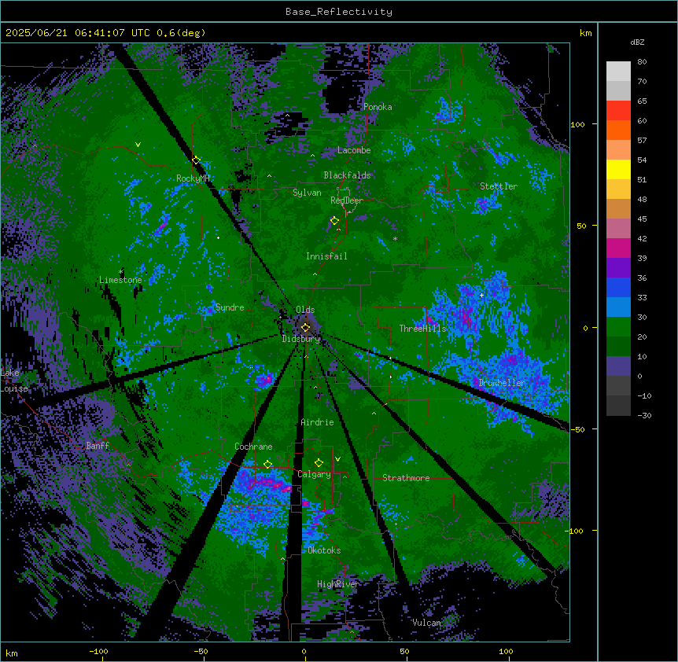Screen dimensions: 678x662
Task: Pick the light orange 54-57 dBZ legend swatch
Action: [618, 150]
